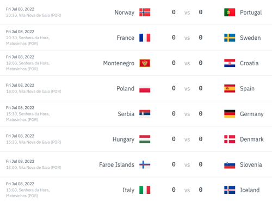Click the Norway flag icon
272x201 pixels.
tap(145, 13)
